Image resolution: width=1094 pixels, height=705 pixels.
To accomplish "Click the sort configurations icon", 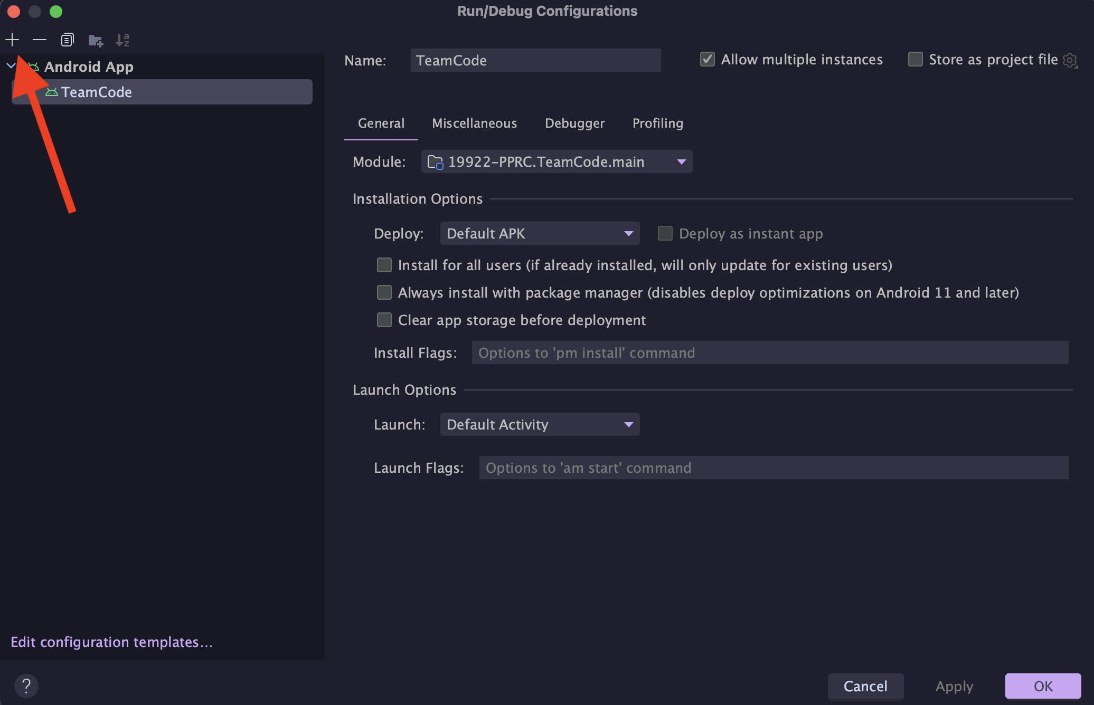I will click(123, 40).
